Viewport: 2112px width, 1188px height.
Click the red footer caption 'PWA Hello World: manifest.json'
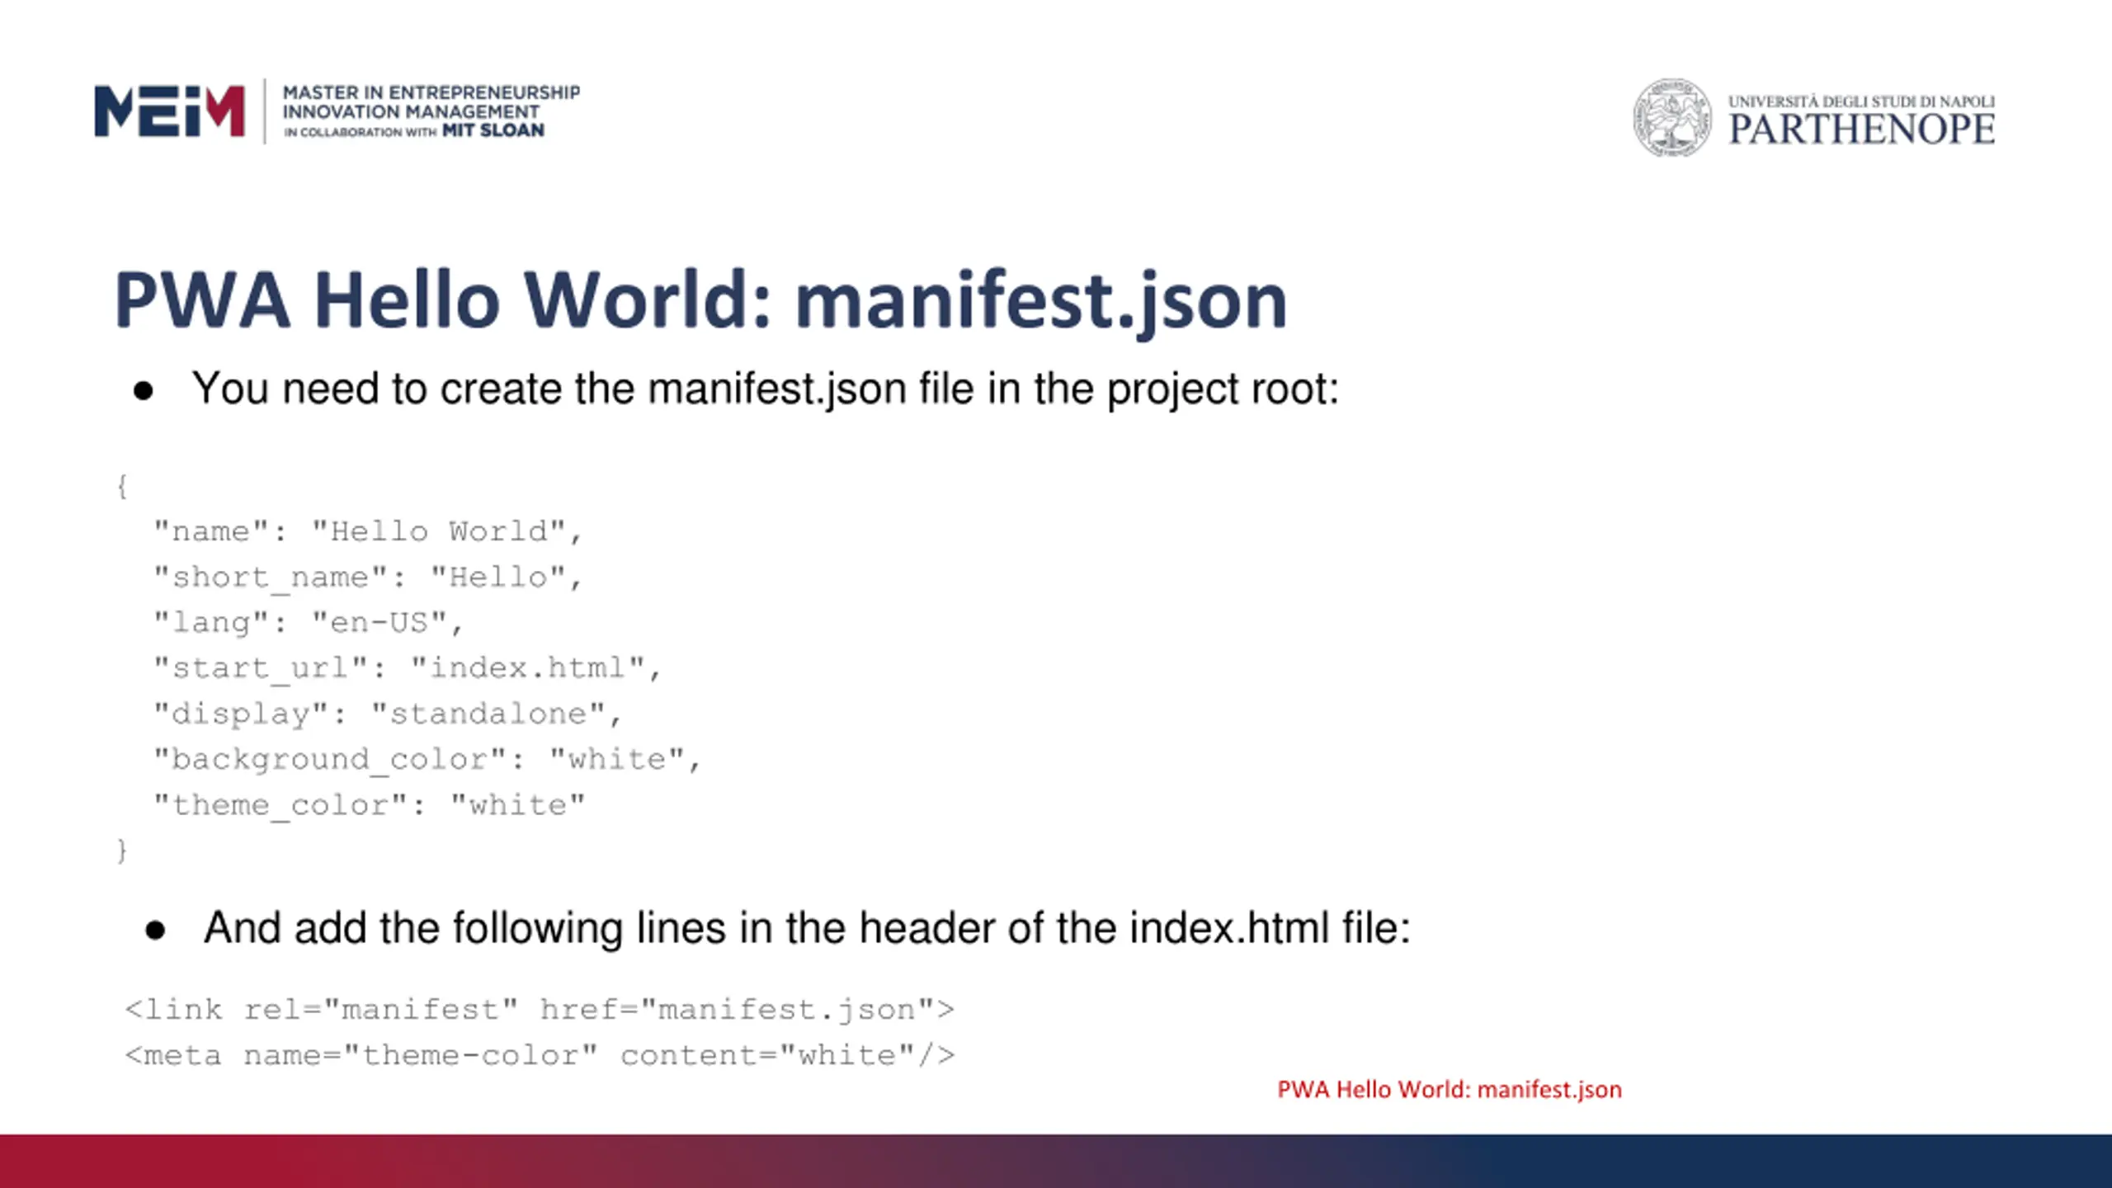tap(1450, 1090)
